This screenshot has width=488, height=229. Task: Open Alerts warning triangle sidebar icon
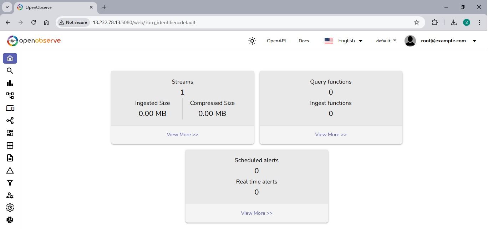(10, 170)
